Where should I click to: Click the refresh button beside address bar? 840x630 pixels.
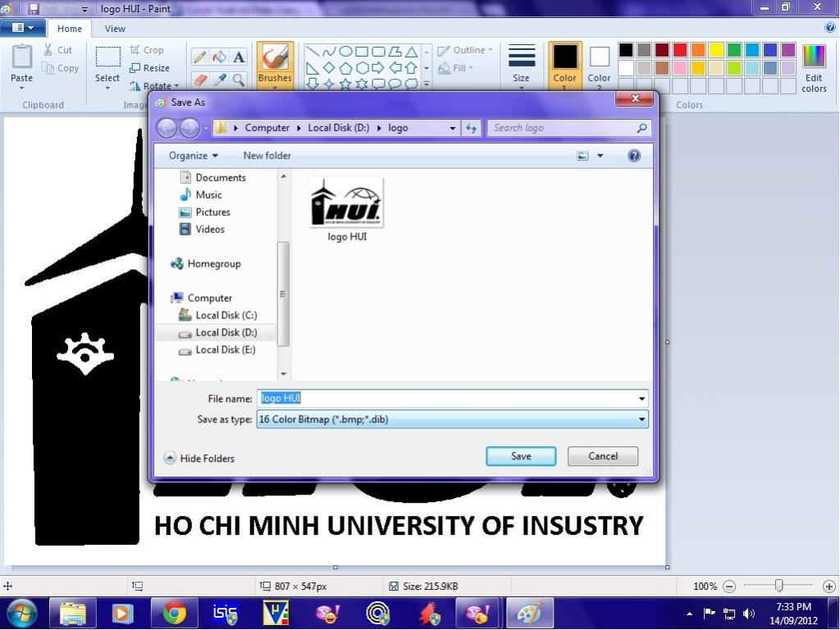471,128
